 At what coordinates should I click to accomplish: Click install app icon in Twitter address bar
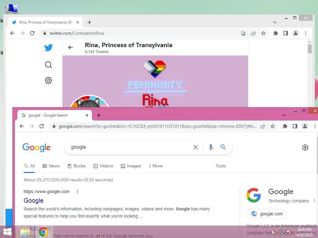point(243,33)
